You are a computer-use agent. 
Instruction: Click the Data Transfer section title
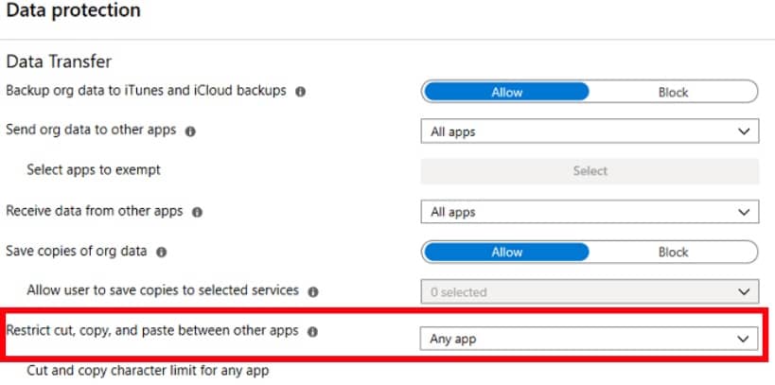pyautogui.click(x=59, y=61)
